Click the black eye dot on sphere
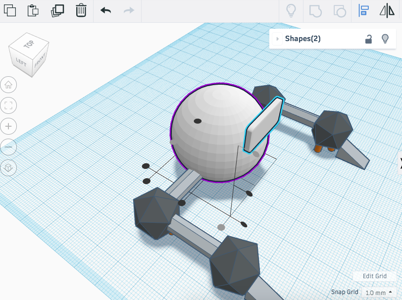Screen dimensions: 402x300 tap(198, 121)
